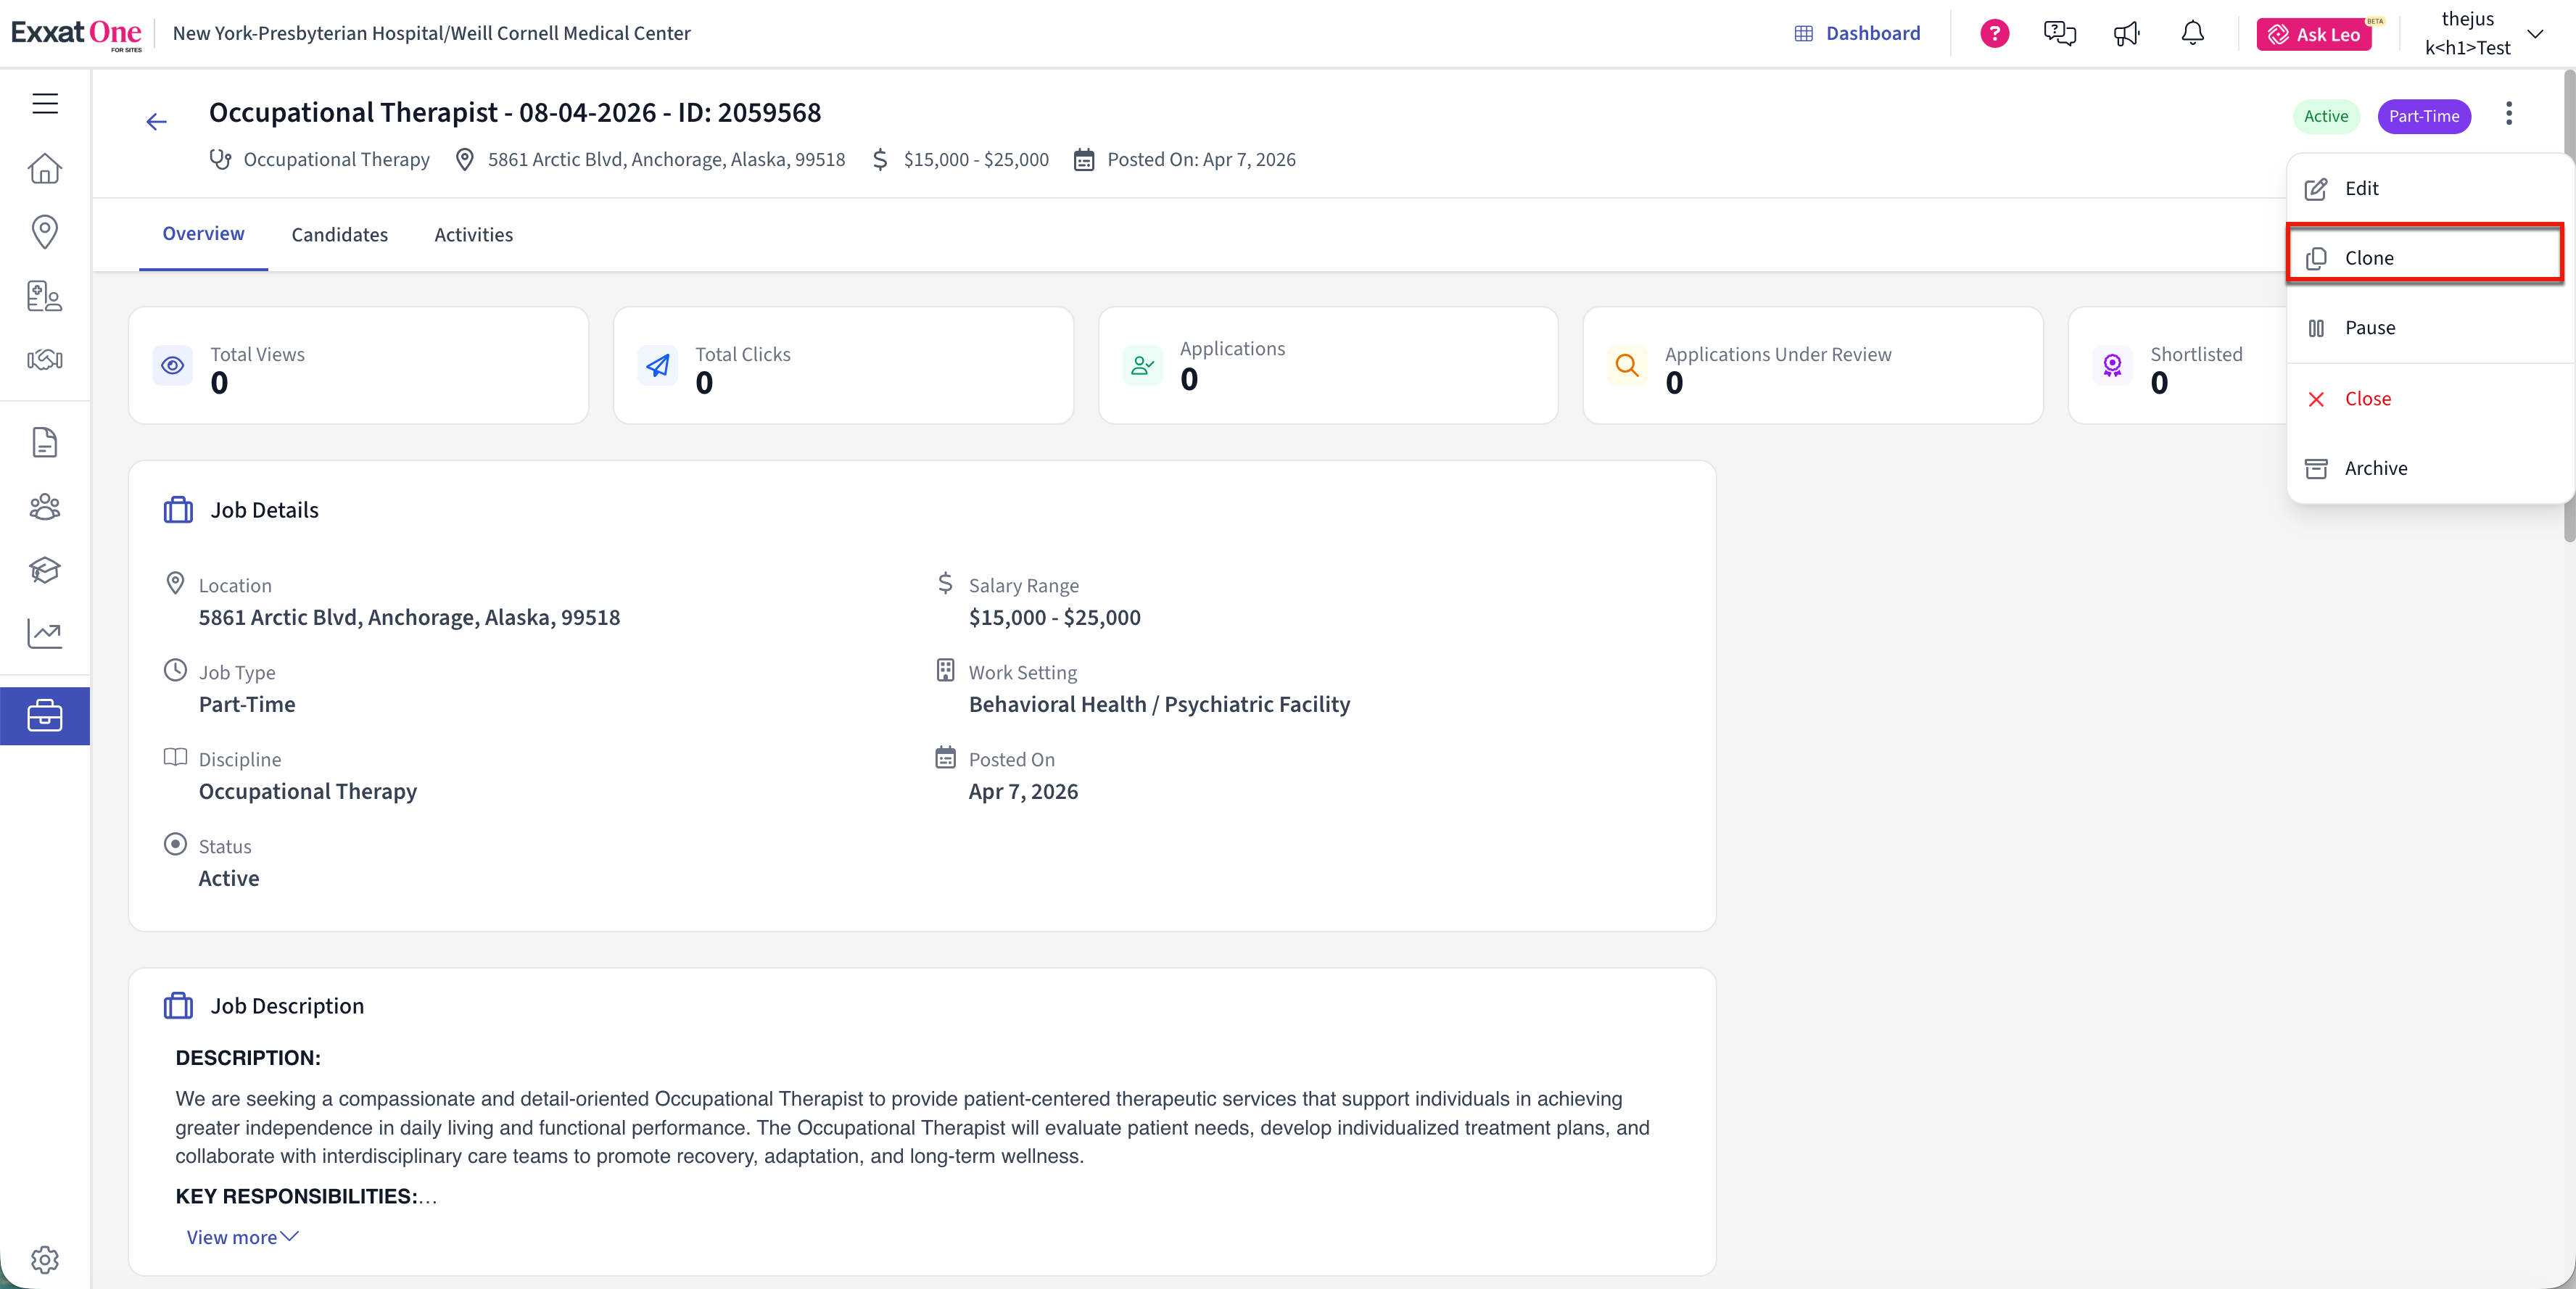Screen dimensions: 2576x1289
Task: Open the analytics chart sidebar icon
Action: point(45,633)
